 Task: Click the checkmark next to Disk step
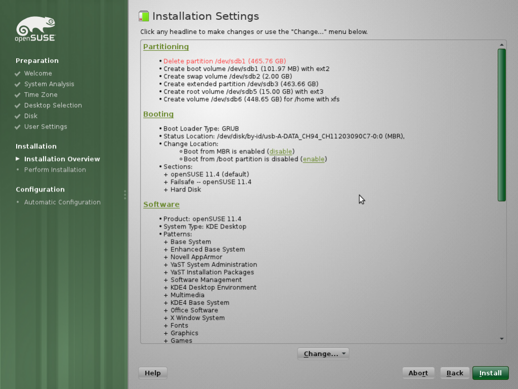click(x=17, y=116)
